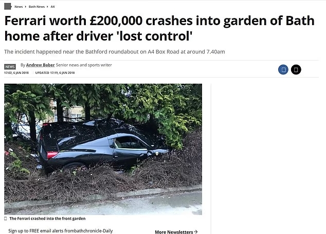Click the arrow next to More Newsletters
This screenshot has height=234, width=326.
pyautogui.click(x=195, y=232)
